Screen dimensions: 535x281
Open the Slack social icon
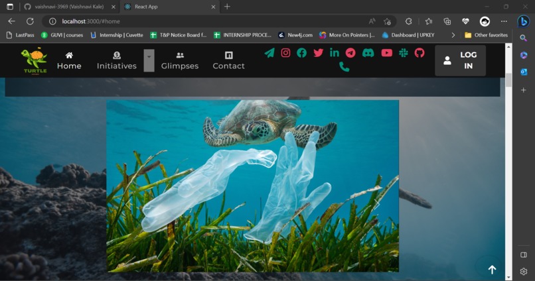point(404,53)
